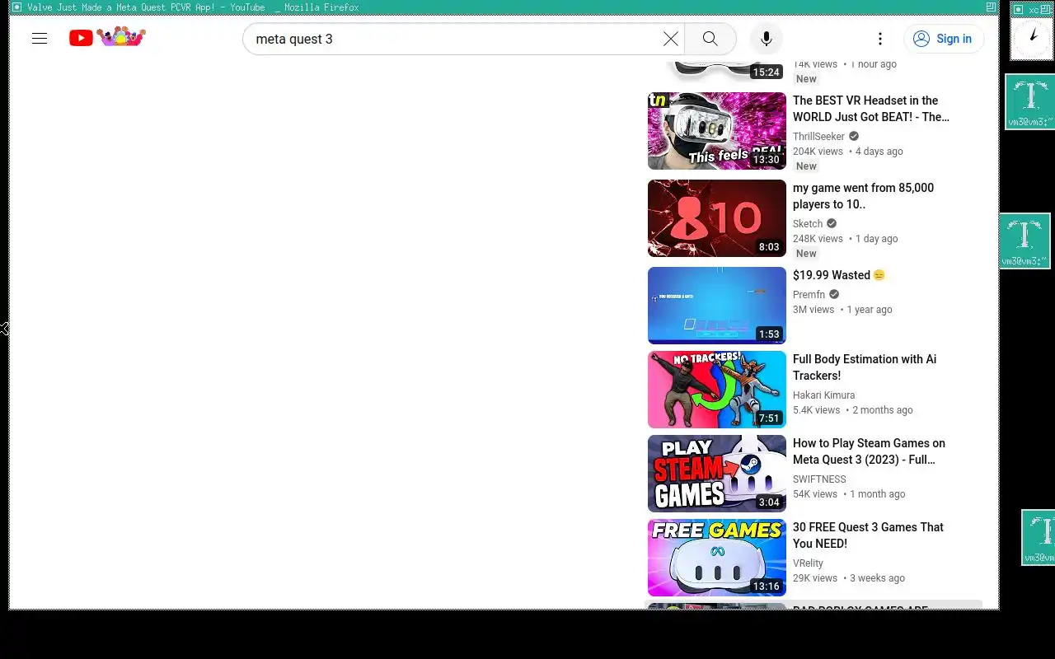Open Play Steam Games 3:04 thumbnail

click(x=717, y=474)
